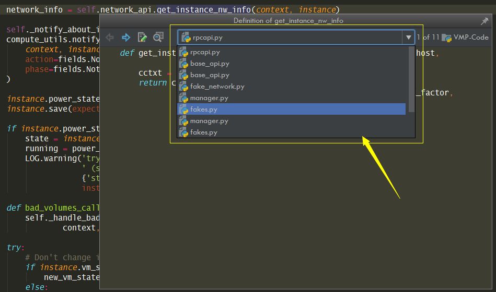Screen dimensions: 496x292
Task: Choose the manager.py entry below highlighted fakes.py
Action: (291, 121)
